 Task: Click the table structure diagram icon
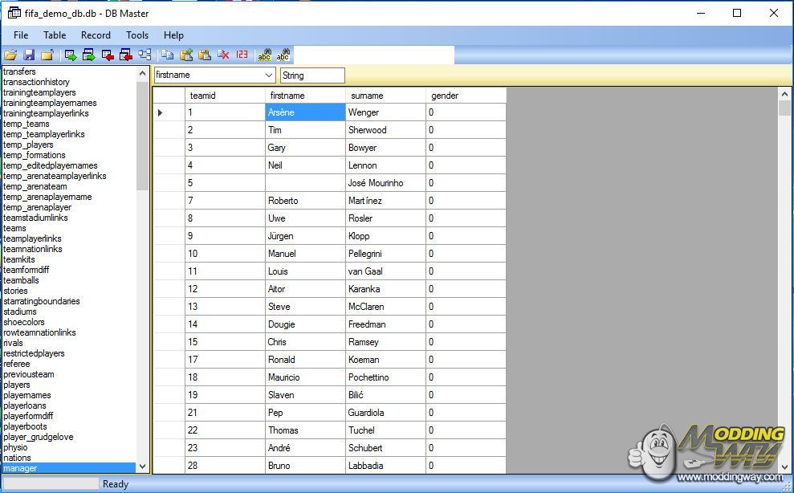[145, 55]
